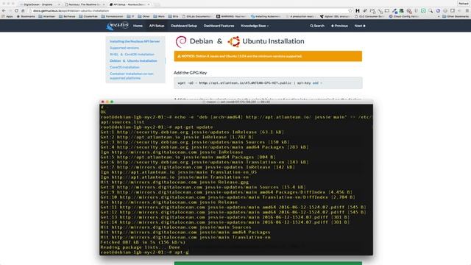Open Dashboard Features in the navbar
Viewport: 471px width, 265px height.
point(219,26)
